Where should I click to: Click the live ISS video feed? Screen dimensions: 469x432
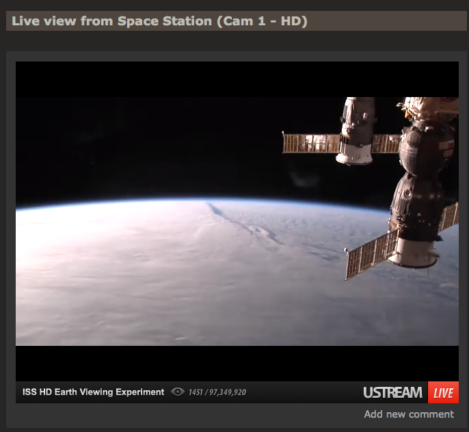tap(237, 221)
